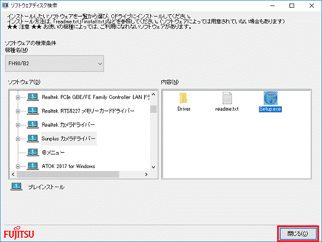The image size is (322, 242).
Task: Click the プレインストール legend text
Action: tap(46, 187)
